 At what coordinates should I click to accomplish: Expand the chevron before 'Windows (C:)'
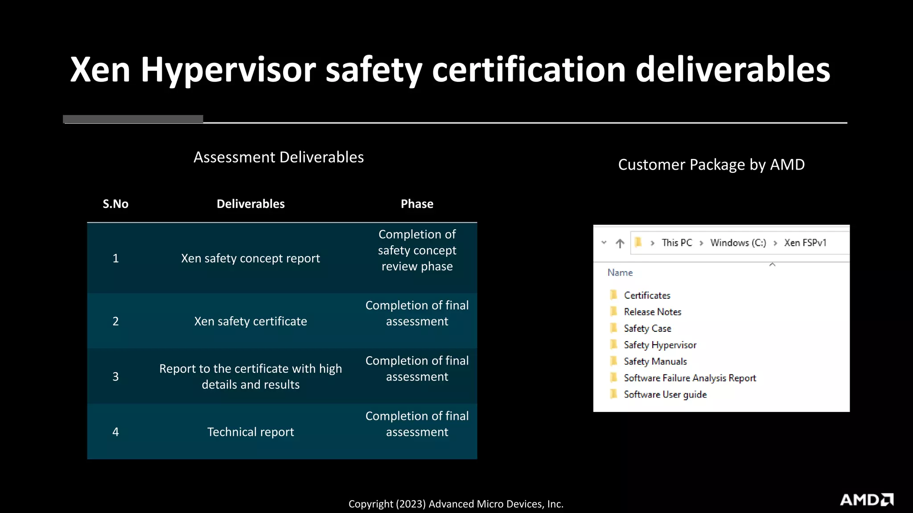(x=701, y=243)
